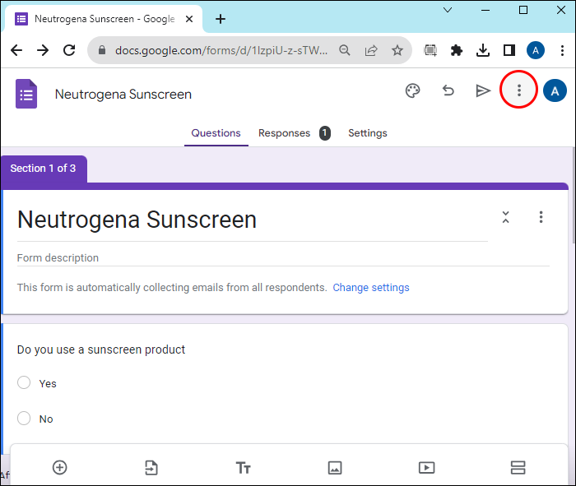Screen dimensions: 576x486
Task: Click the Change settings link
Action: tap(371, 288)
